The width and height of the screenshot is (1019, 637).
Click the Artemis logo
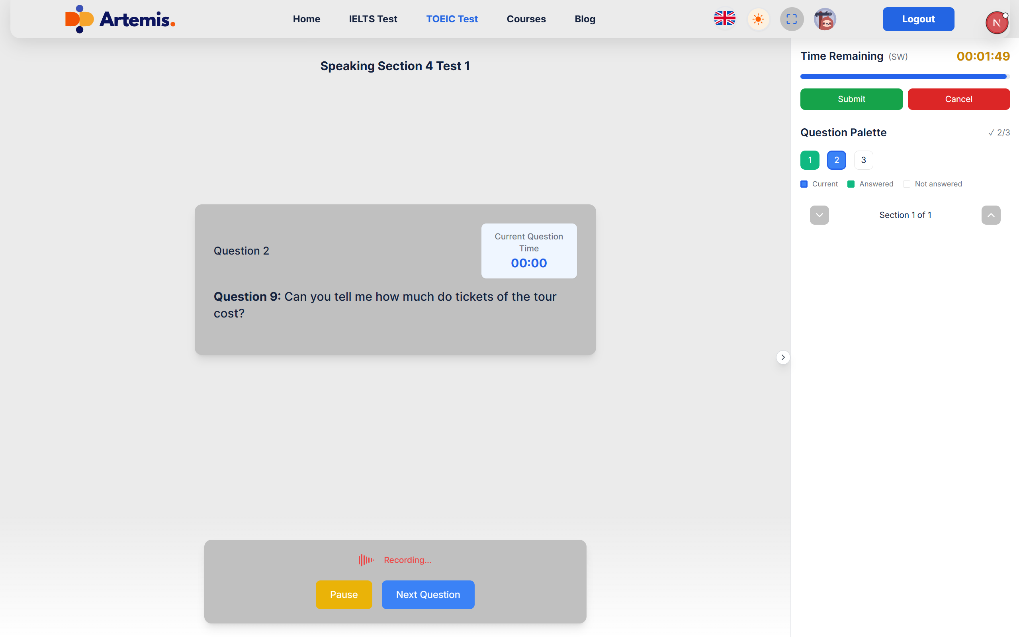(x=120, y=19)
